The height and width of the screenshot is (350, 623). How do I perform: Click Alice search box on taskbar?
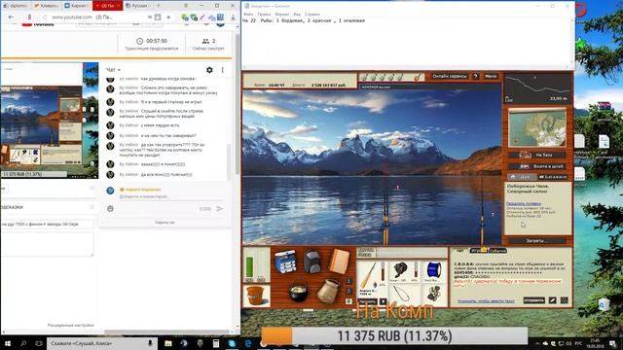[x=101, y=343]
